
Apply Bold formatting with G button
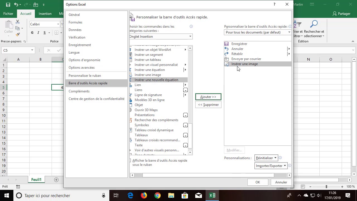[x=32, y=33]
